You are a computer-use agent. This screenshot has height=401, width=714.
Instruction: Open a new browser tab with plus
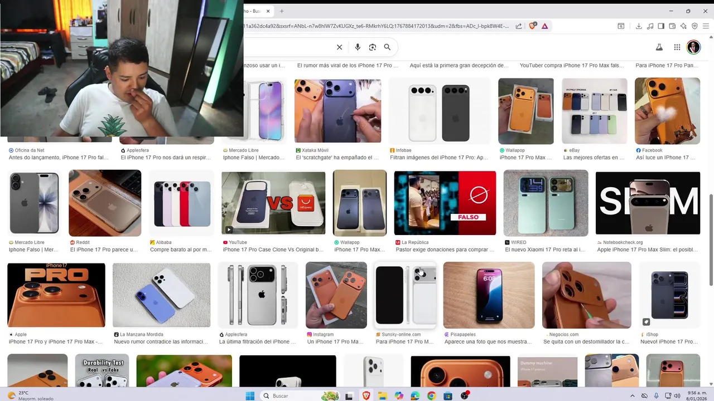[282, 11]
